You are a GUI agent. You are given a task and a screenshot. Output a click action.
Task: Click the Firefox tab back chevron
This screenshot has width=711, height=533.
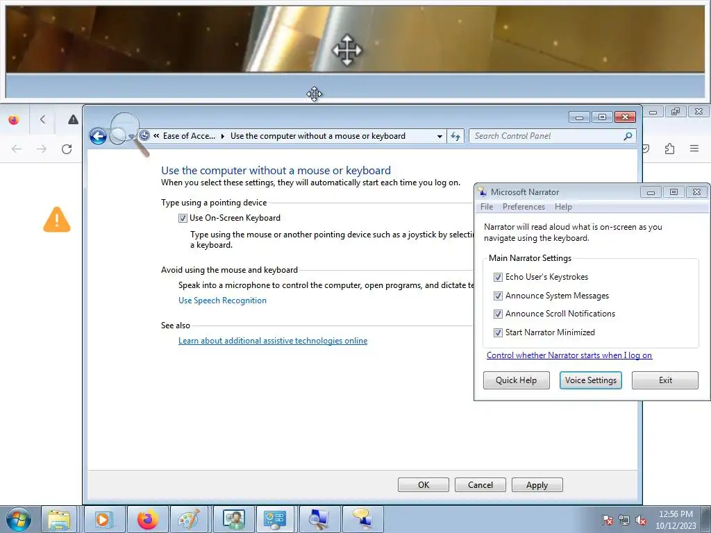point(42,119)
